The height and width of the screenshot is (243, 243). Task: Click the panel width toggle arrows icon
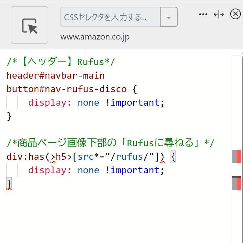click(x=219, y=14)
